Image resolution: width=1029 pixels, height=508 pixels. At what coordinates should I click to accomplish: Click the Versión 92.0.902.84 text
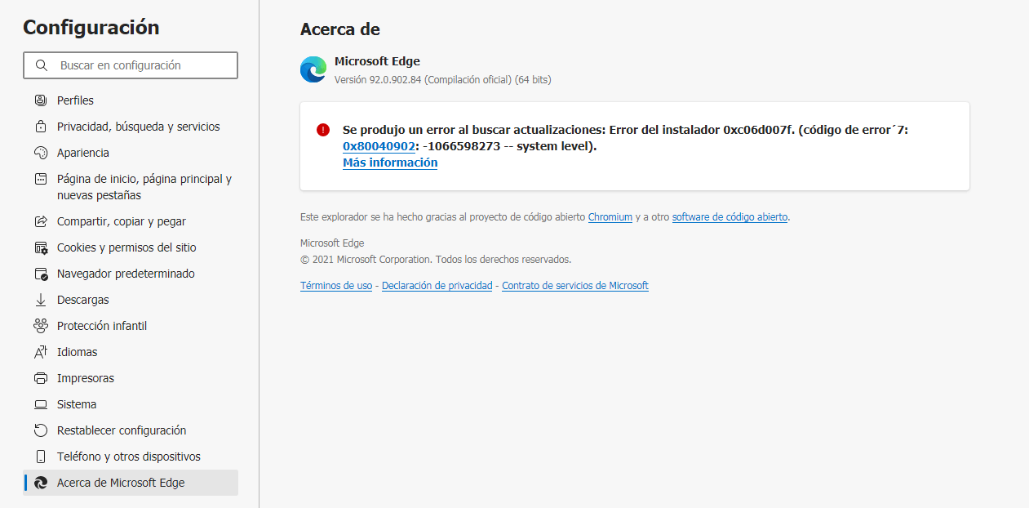(443, 80)
